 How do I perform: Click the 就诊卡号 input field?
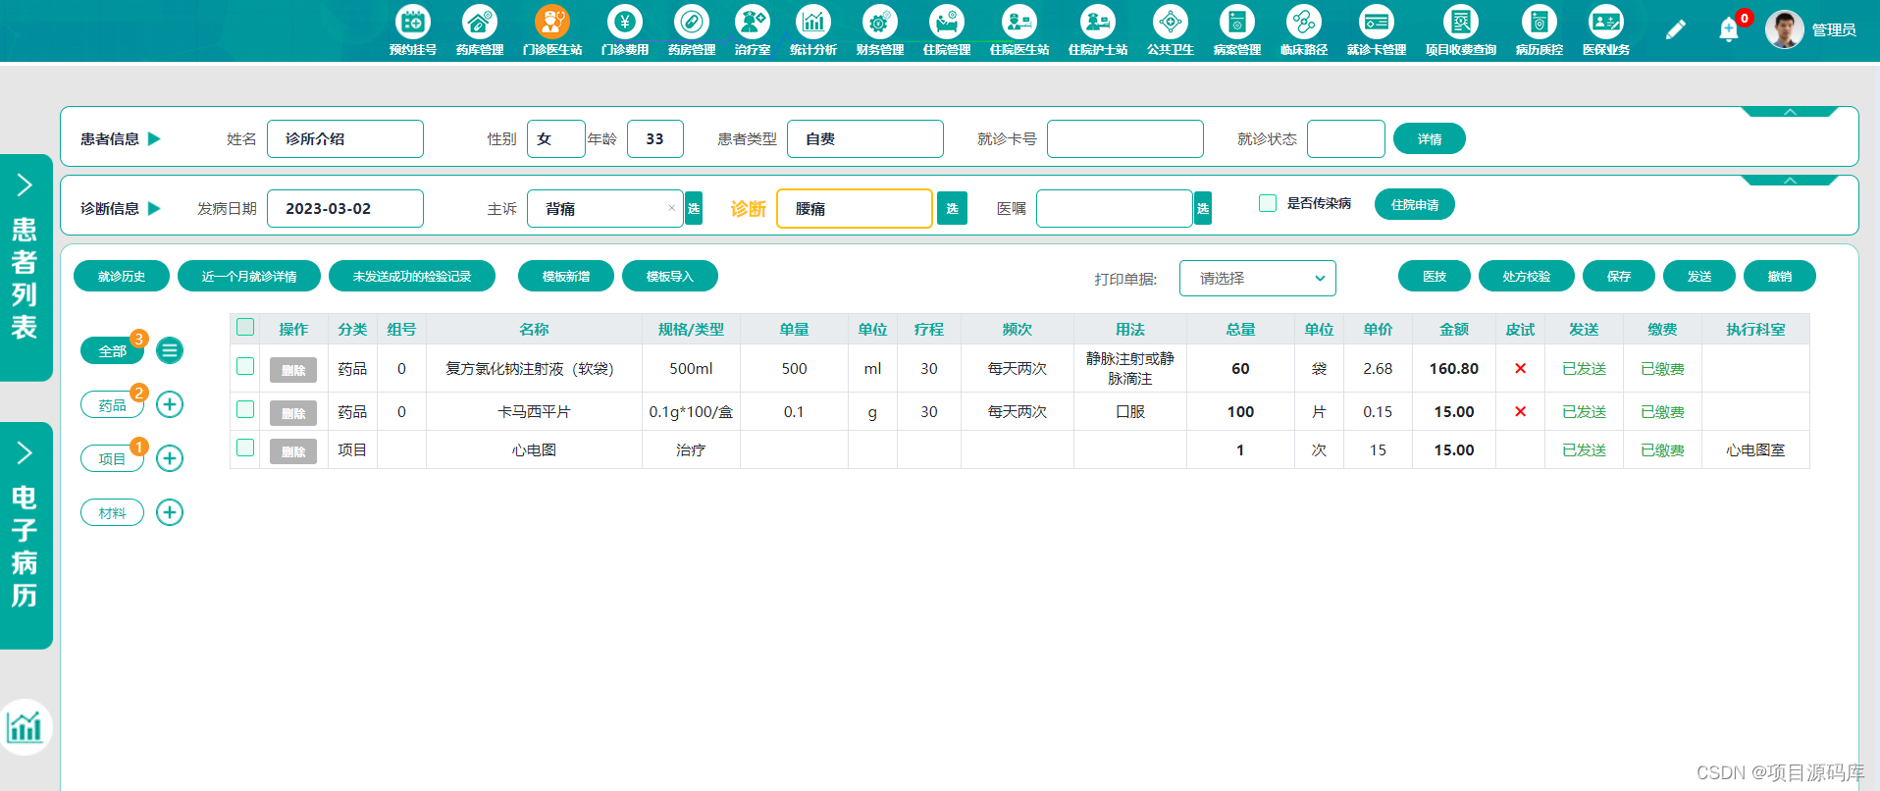(1125, 138)
